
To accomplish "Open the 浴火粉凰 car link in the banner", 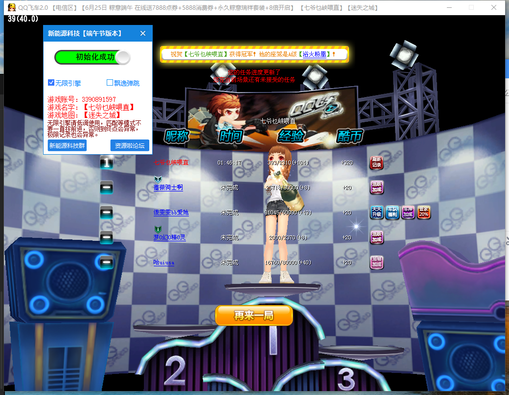I will (x=314, y=54).
